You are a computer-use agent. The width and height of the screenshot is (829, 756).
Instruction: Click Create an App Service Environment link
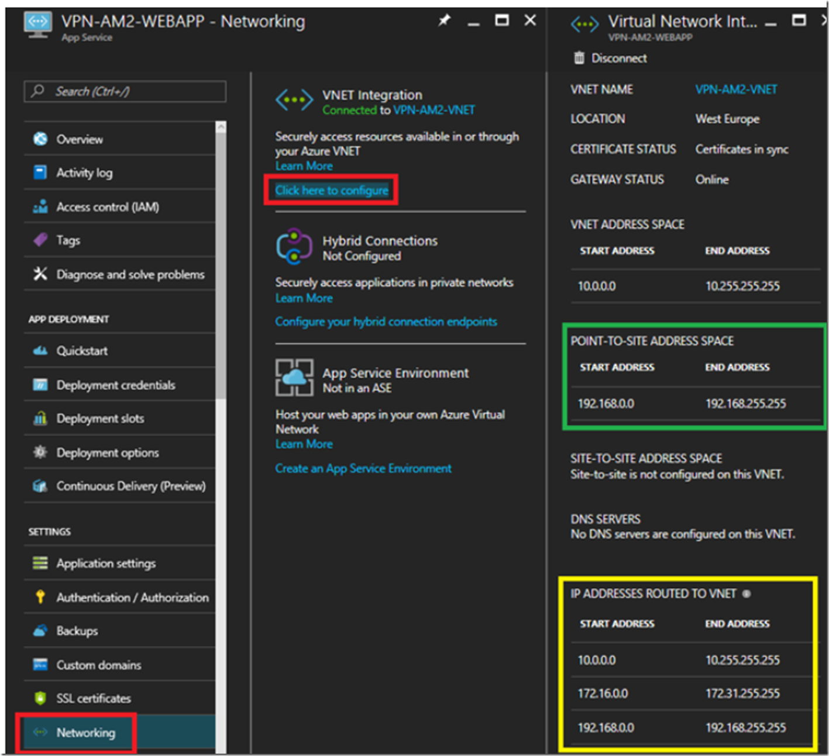(x=363, y=468)
